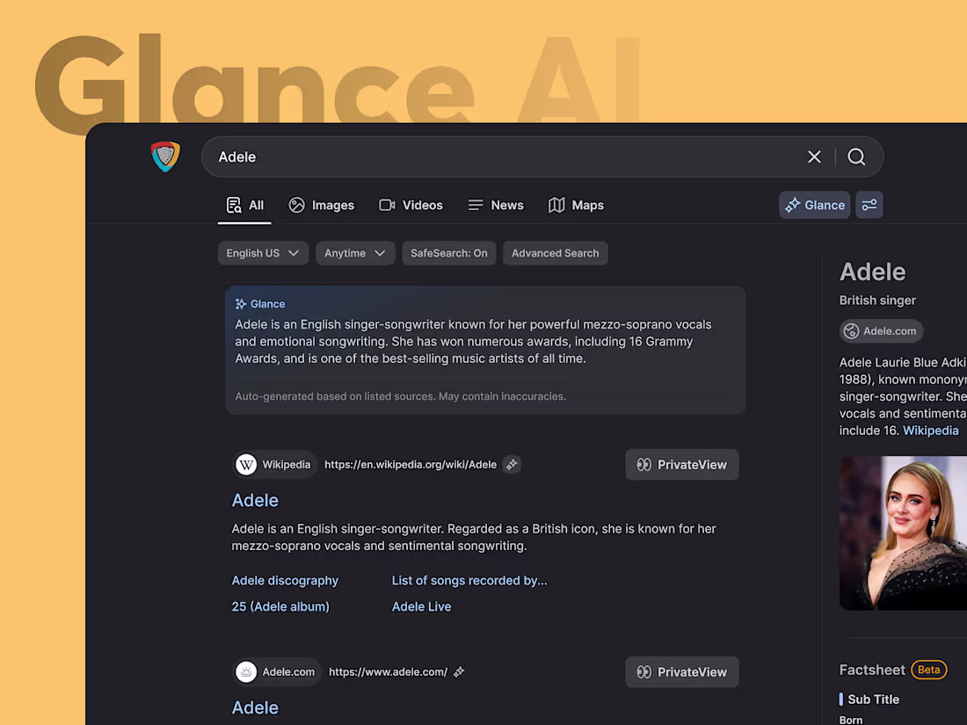Click the Wikipedia globe favicon on the result

coord(246,464)
